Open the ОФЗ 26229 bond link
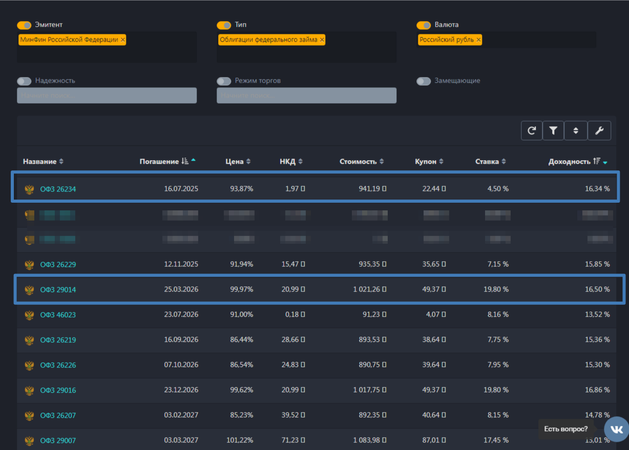 click(58, 264)
